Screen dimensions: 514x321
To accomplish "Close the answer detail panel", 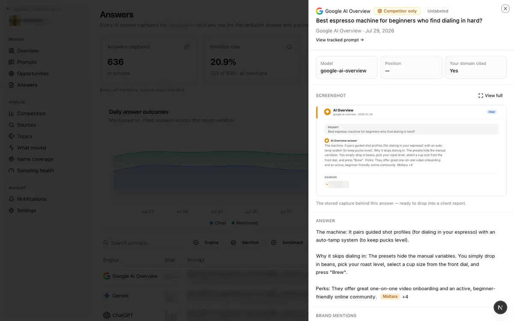I will coord(505,9).
